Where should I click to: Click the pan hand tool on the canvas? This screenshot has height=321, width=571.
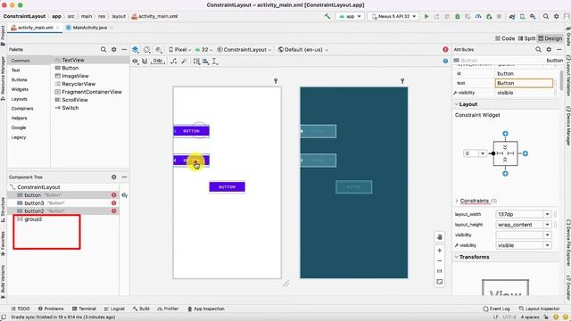click(440, 237)
